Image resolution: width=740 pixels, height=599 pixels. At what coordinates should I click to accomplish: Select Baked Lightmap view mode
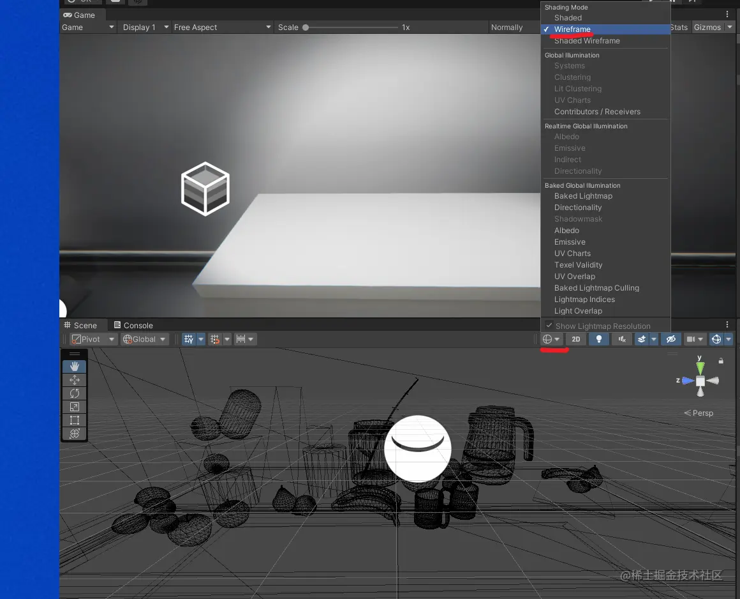[x=605, y=196]
